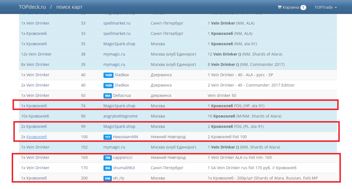Select the 8x Vein Drinker Commander 2017 listing
This screenshot has width=352, height=189.
(246, 65)
